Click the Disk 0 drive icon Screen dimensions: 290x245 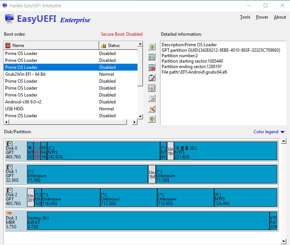click(9, 143)
